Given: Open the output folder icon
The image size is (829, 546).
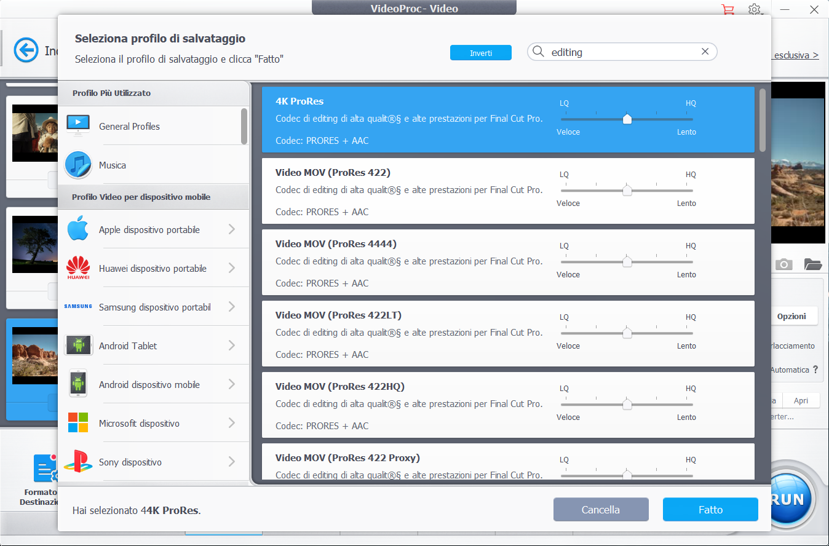Looking at the screenshot, I should click(x=812, y=264).
